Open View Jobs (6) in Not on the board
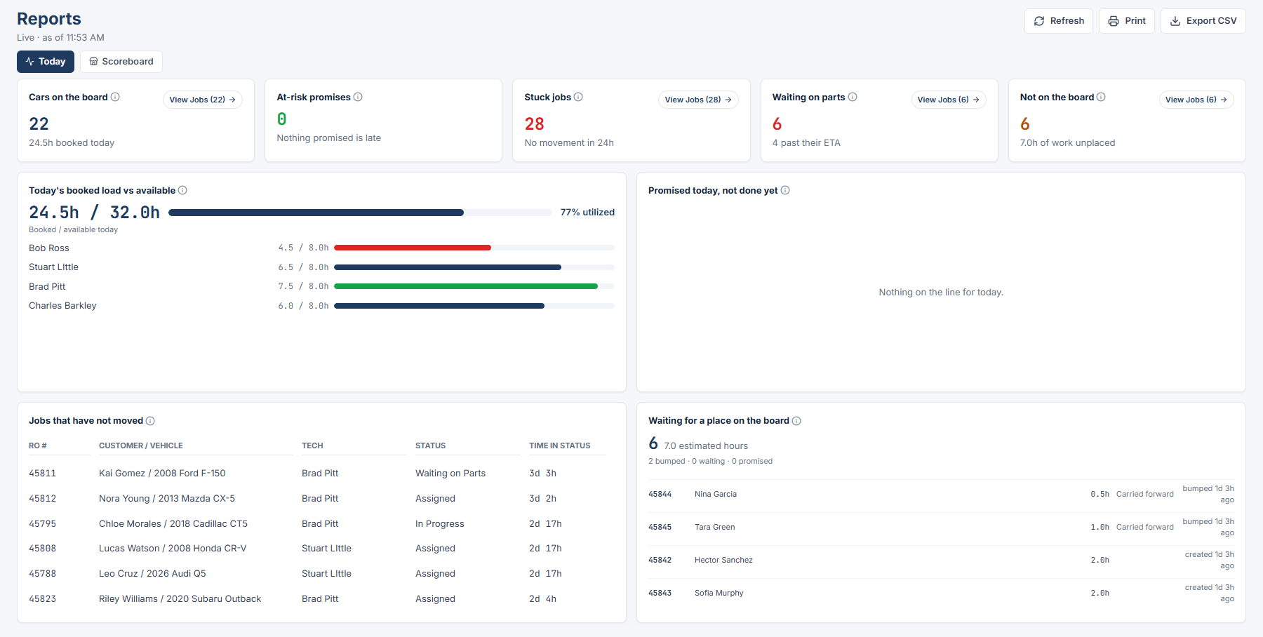This screenshot has width=1263, height=637. pos(1196,100)
